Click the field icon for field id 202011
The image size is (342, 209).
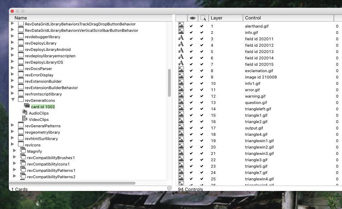tap(181, 39)
